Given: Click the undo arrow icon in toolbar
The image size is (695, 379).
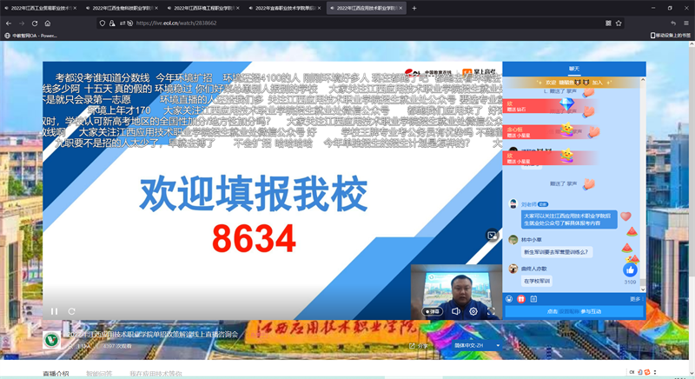Looking at the screenshot, I should (x=672, y=23).
